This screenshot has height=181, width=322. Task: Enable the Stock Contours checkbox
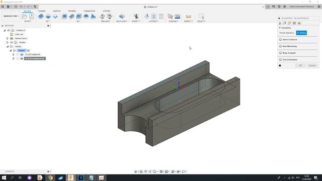tap(280, 39)
